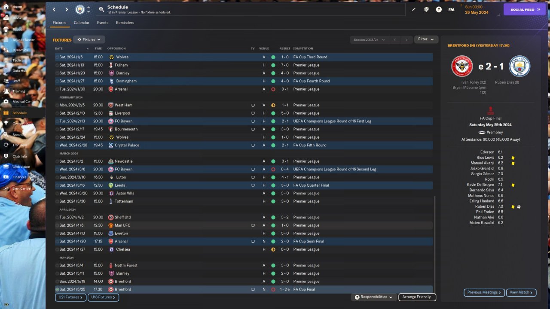Image resolution: width=550 pixels, height=309 pixels.
Task: Click the pencil edit icon in top bar
Action: (x=414, y=9)
